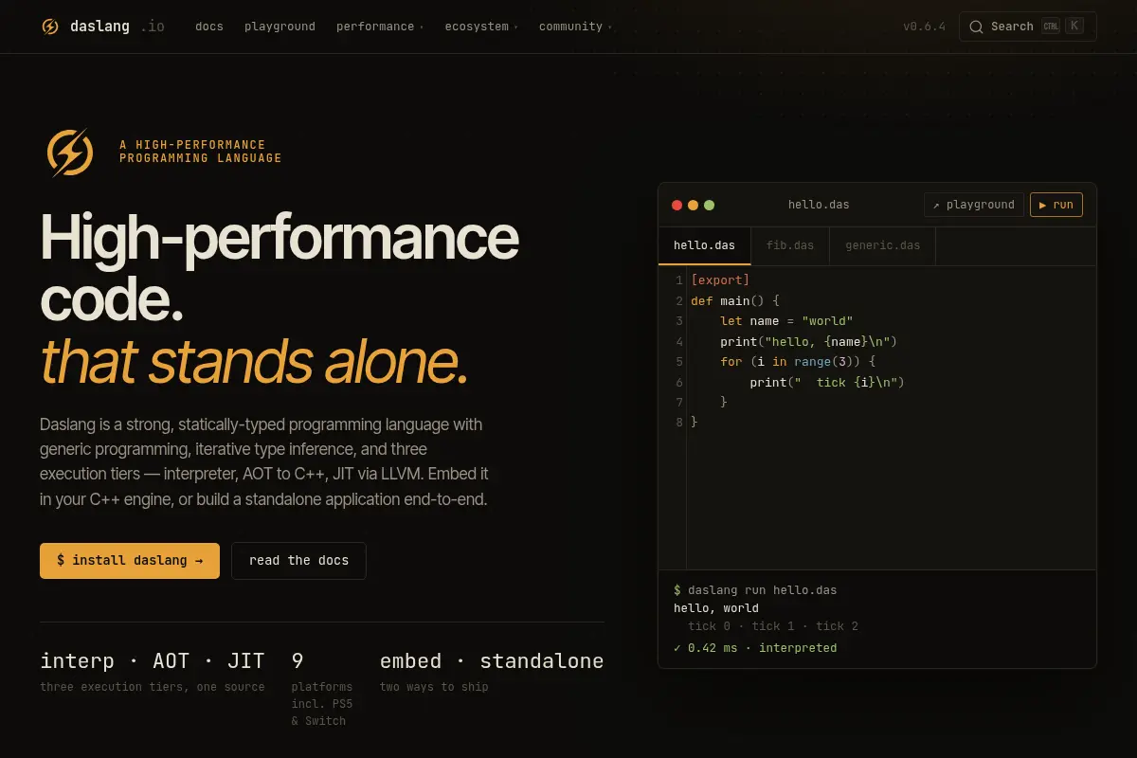Click 'A HIGH-PERFORMANCE PROGRAMMING LANGUAGE' tagline
This screenshot has height=758, width=1137.
coord(201,152)
